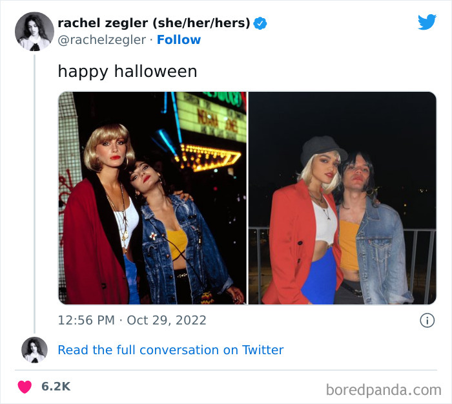Screen dimensions: 452x404
Task: Open the left photo with theater marquee
Action: (x=152, y=198)
